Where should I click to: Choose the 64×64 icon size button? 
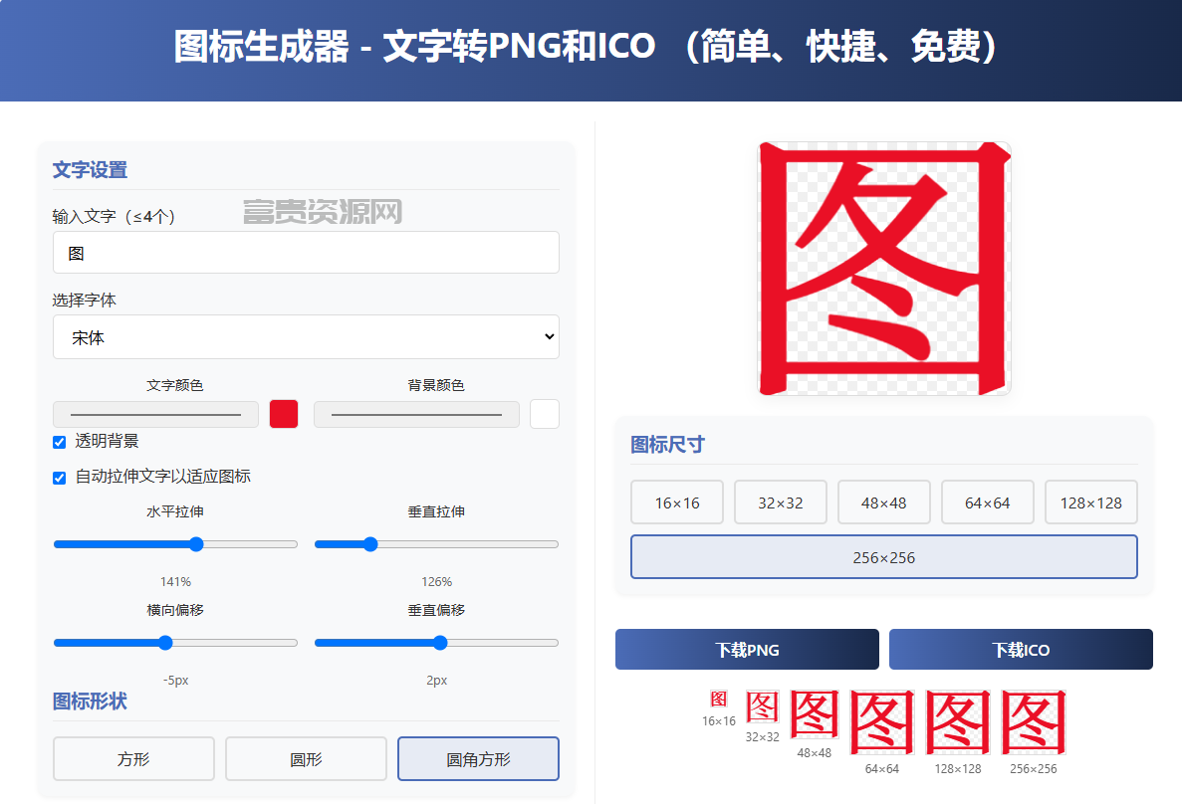click(988, 502)
